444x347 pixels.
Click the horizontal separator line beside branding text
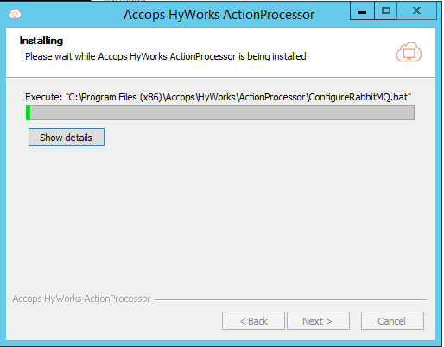pos(290,299)
